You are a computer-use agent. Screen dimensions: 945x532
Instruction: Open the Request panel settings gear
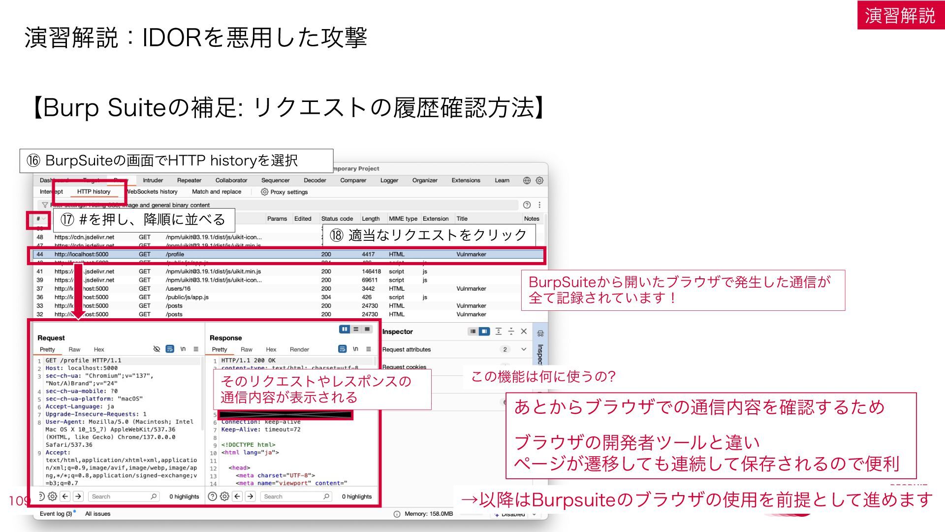53,497
